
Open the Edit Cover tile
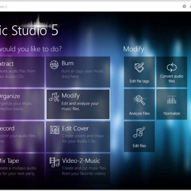click(78, 136)
